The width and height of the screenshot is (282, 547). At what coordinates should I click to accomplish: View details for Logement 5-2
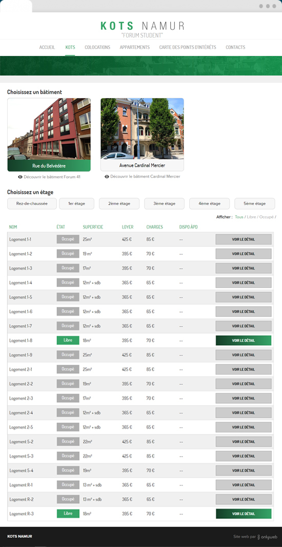[244, 442]
